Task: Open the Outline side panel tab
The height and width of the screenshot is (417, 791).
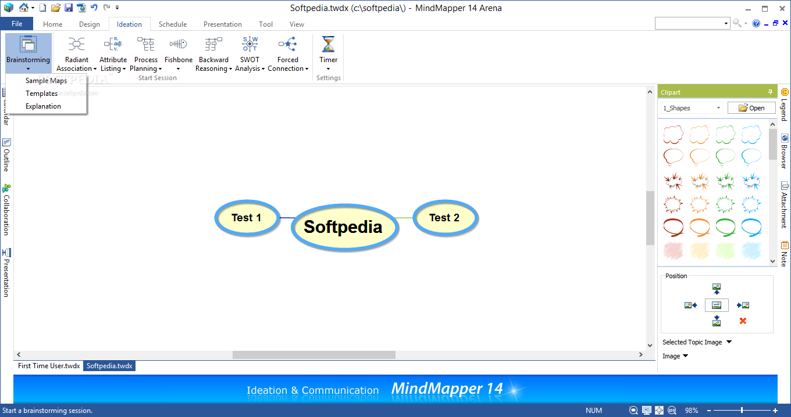Action: pyautogui.click(x=6, y=154)
